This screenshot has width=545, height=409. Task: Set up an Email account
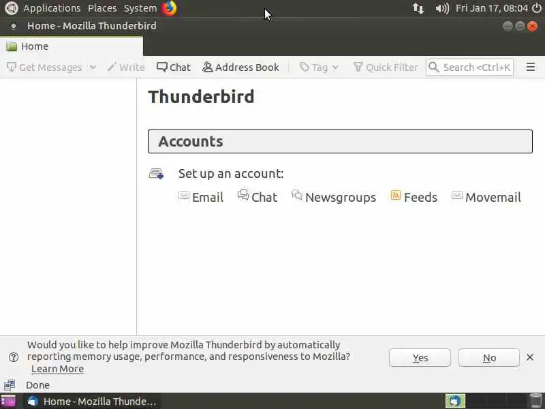click(x=201, y=197)
